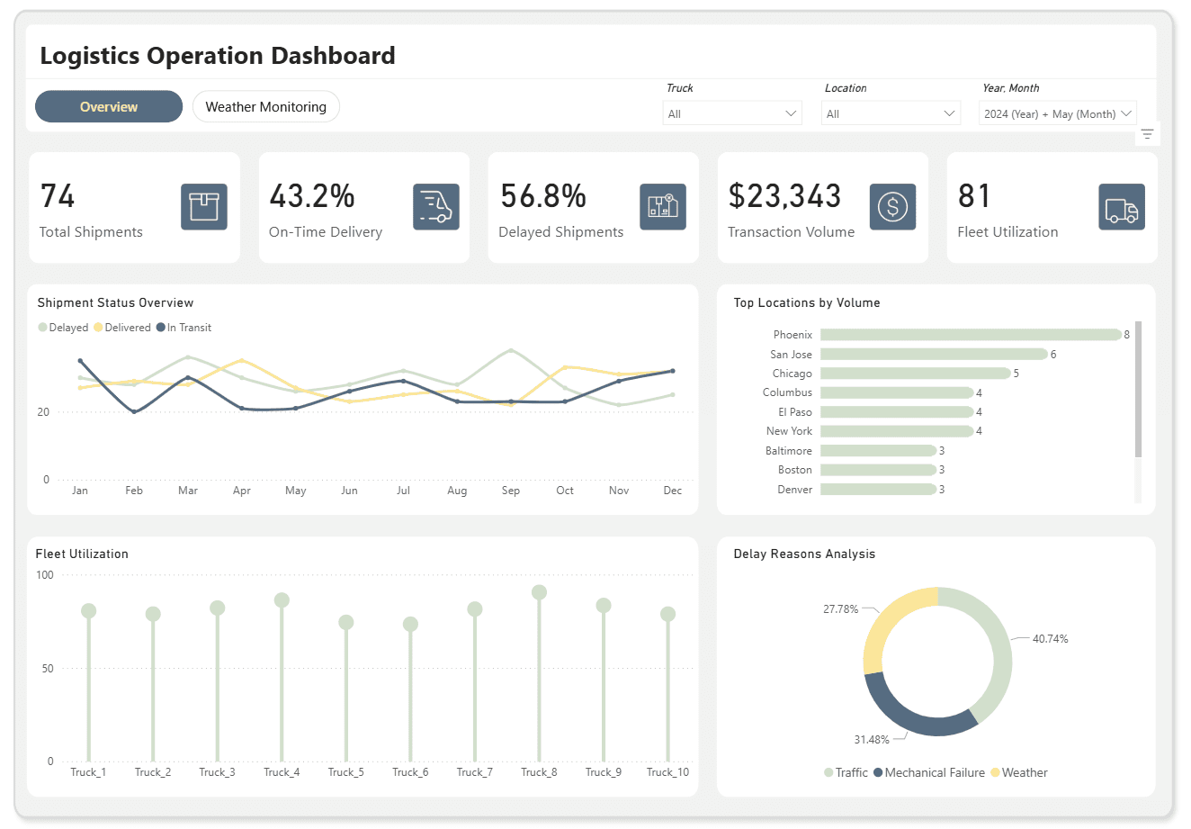
Task: Select the San Jose location bar
Action: coord(933,355)
